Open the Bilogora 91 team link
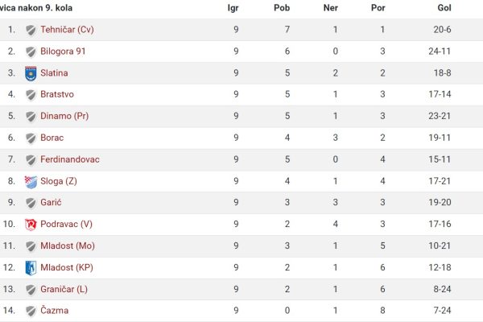This screenshot has width=483, height=322. coord(63,52)
